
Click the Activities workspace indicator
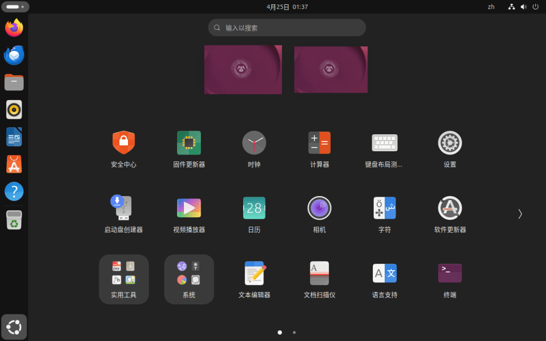15,6
